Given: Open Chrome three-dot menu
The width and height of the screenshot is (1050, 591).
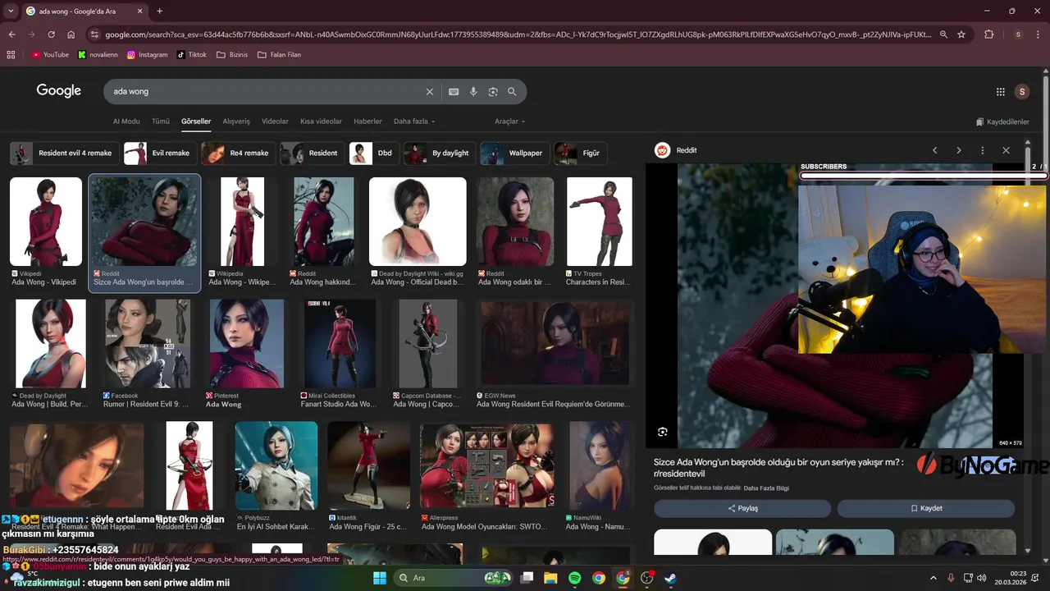Looking at the screenshot, I should 1039,34.
